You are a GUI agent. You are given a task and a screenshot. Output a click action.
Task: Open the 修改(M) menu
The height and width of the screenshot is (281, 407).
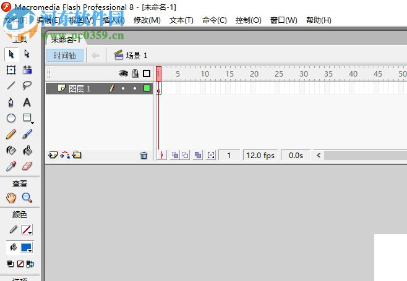(x=147, y=20)
